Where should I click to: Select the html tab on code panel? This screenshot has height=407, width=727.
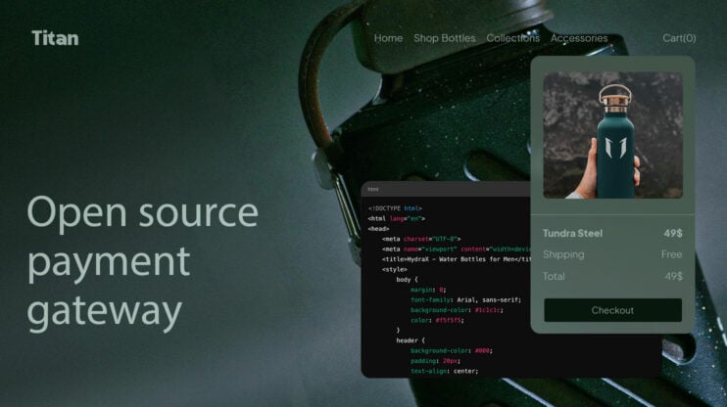pos(373,189)
